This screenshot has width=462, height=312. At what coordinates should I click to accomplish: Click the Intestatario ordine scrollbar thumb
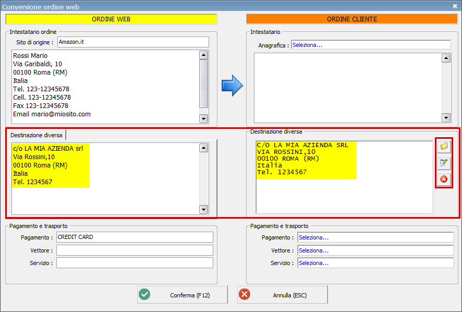pos(203,84)
